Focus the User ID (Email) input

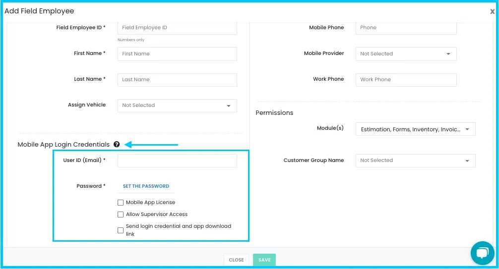click(177, 161)
